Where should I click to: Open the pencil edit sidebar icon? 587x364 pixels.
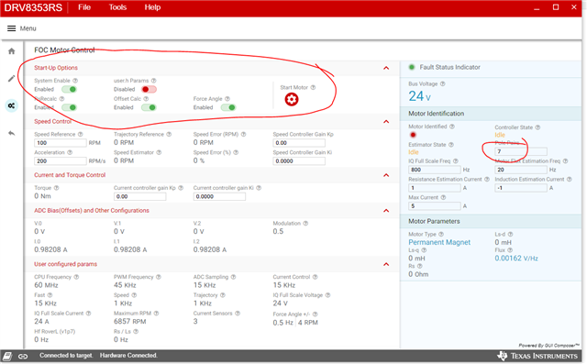pos(12,79)
